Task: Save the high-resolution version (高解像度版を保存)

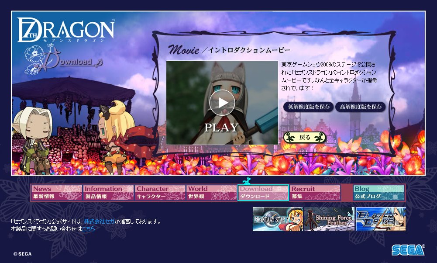Action: 361,107
